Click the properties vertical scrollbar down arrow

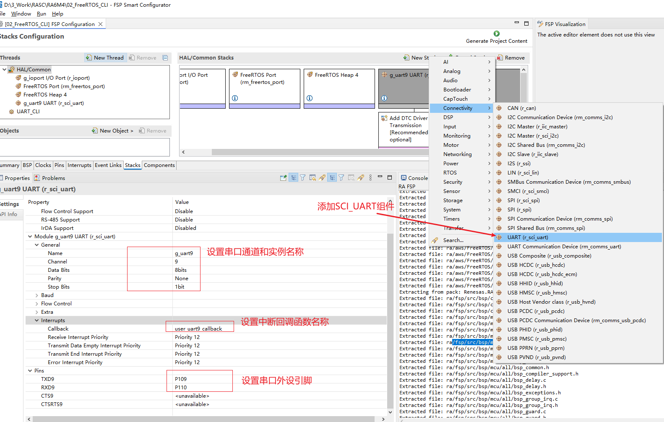click(390, 412)
